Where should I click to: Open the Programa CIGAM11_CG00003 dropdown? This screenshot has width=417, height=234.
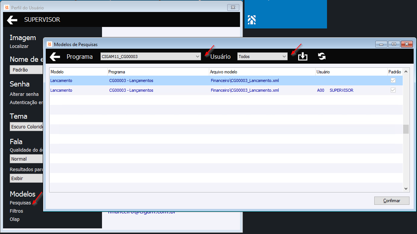pos(150,57)
